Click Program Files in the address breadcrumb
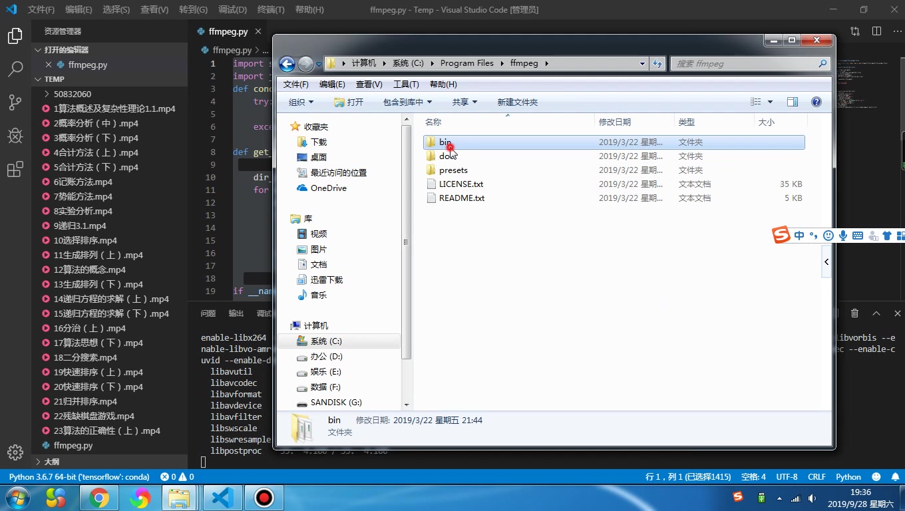Image resolution: width=905 pixels, height=511 pixels. 467,63
